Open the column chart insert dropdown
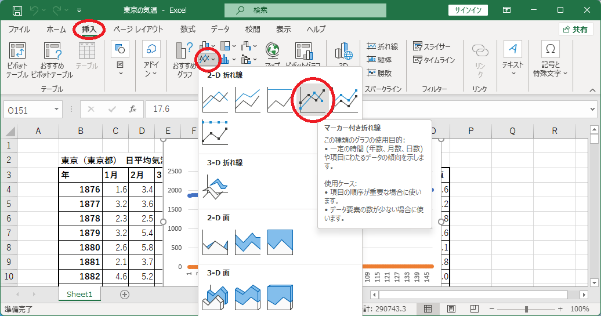This screenshot has height=316, width=601. click(x=207, y=46)
